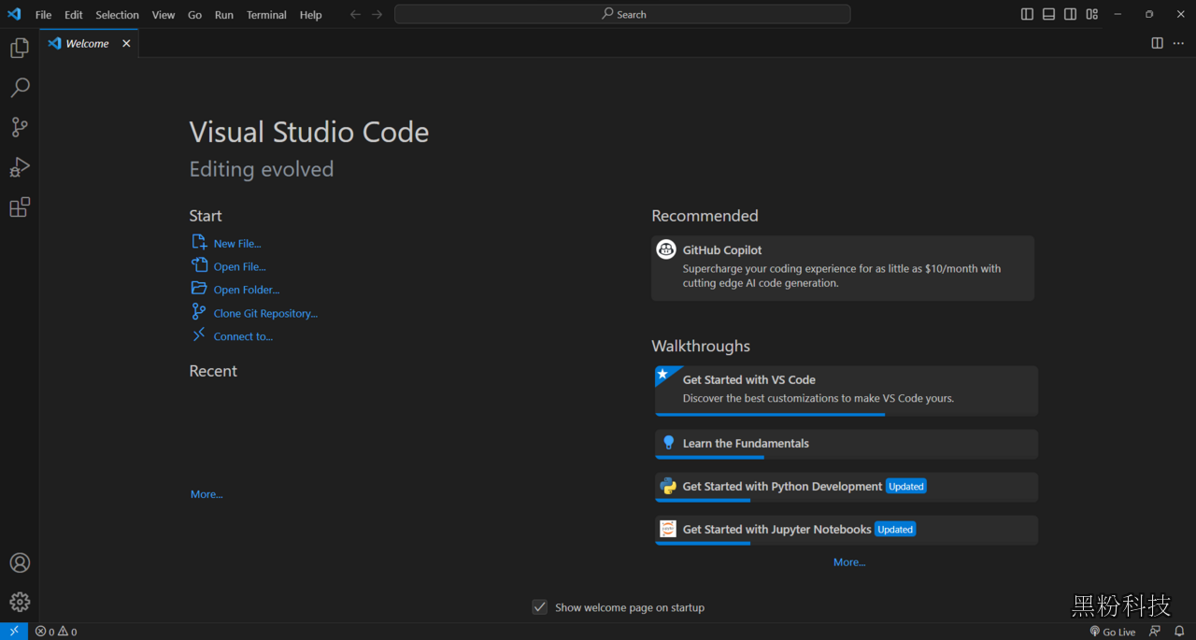Click the Connect to... link
This screenshot has height=640, width=1196.
(243, 336)
